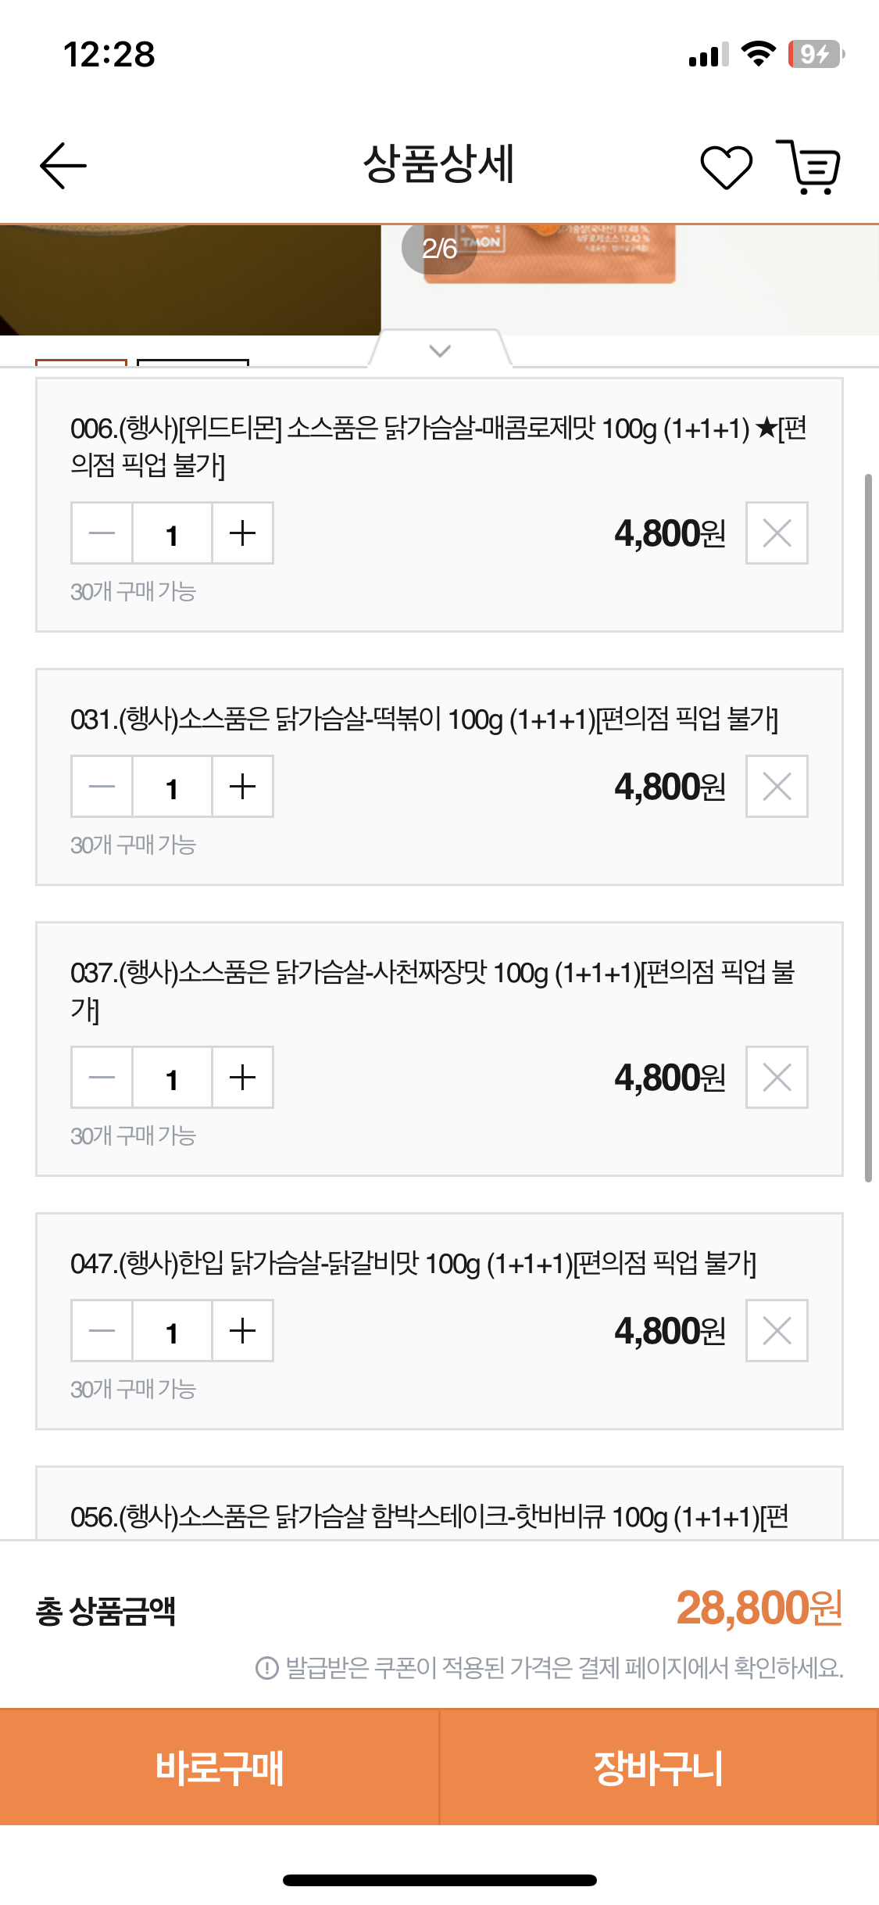Viewport: 879px width, 1905px height.
Task: Decrease quantity of 006 매콤로제맛 item
Action: coord(102,533)
